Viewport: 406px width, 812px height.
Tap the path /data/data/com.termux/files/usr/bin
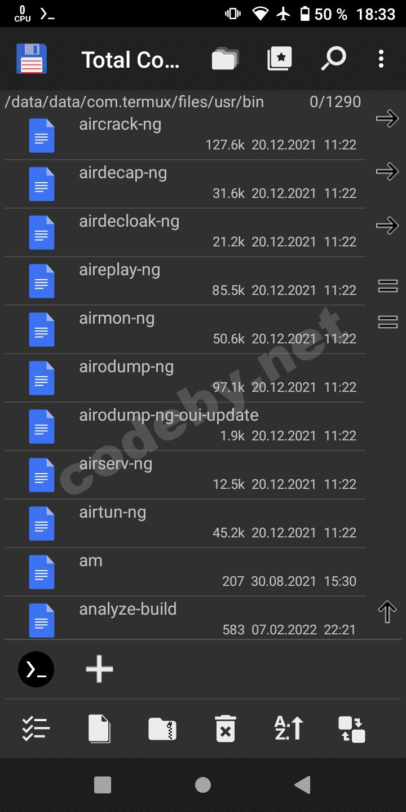pyautogui.click(x=134, y=101)
